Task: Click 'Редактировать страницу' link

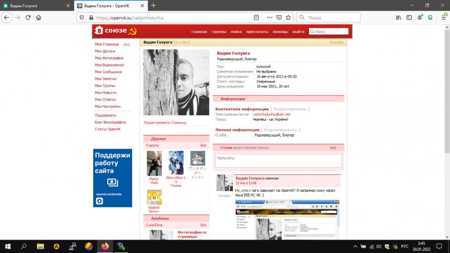Action: [x=165, y=123]
